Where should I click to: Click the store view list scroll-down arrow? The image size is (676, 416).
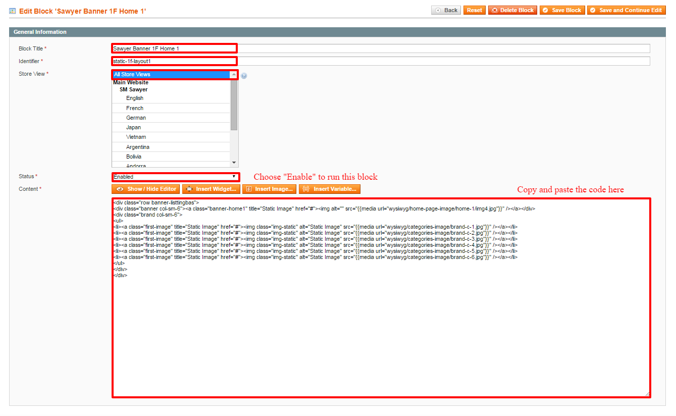pyautogui.click(x=234, y=163)
